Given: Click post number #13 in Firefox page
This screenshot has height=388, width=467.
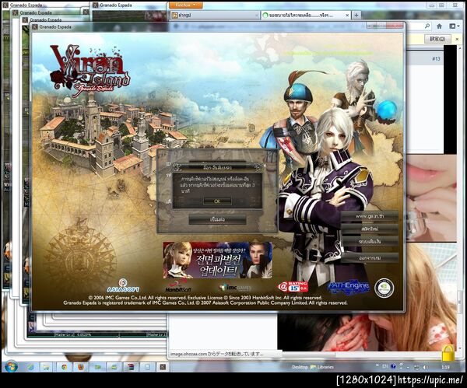Looking at the screenshot, I should [x=436, y=59].
